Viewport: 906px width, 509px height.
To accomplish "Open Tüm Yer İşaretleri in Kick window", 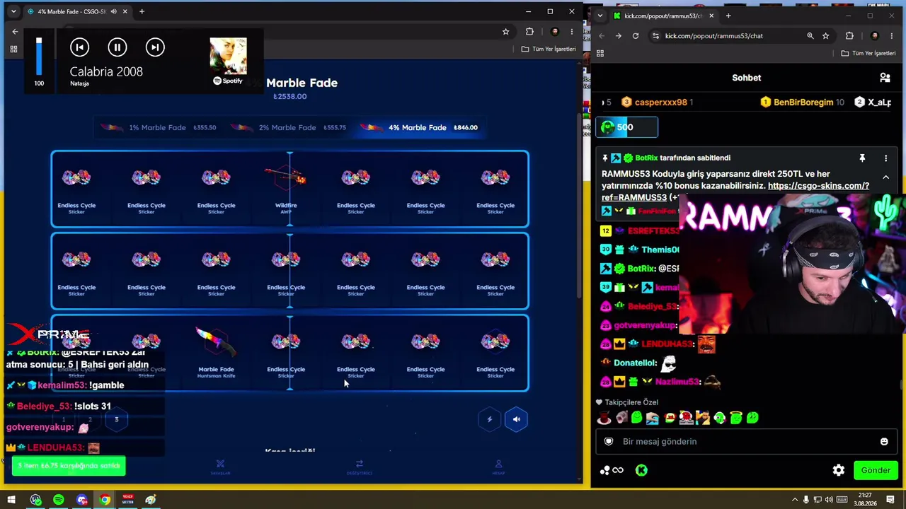I will (x=869, y=53).
